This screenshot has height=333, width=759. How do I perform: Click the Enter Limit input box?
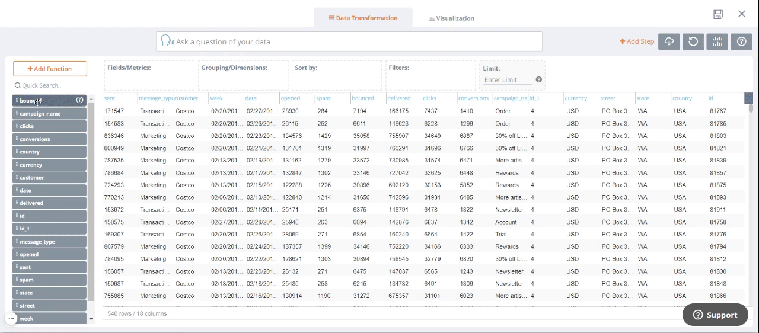(508, 79)
